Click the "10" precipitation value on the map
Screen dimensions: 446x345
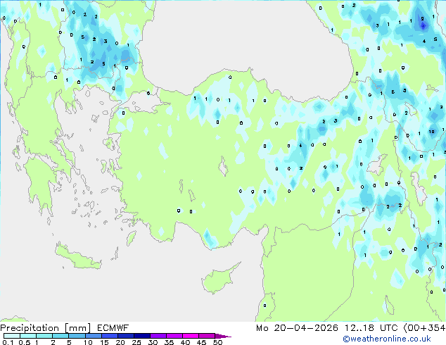click(x=431, y=132)
